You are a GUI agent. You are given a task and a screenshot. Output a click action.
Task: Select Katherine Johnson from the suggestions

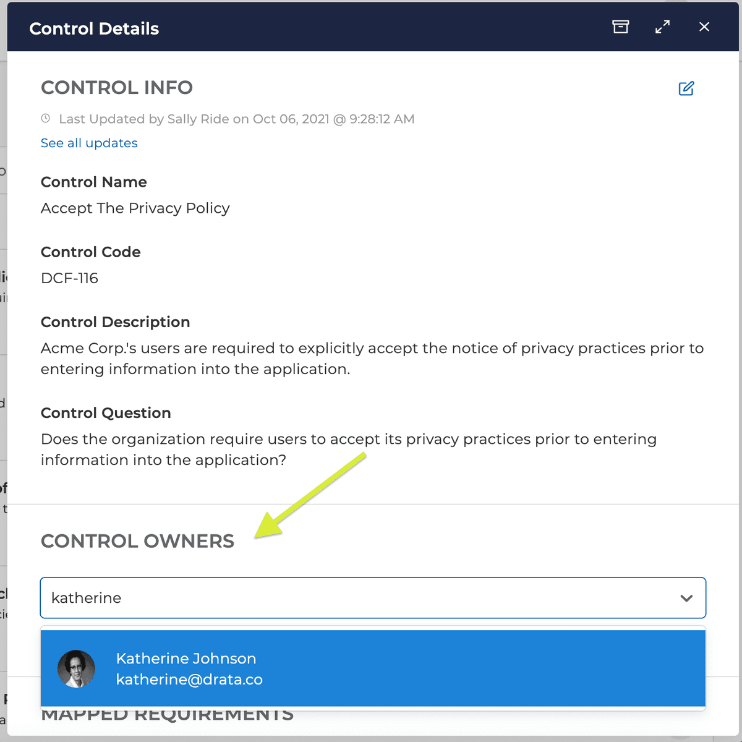pyautogui.click(x=373, y=668)
